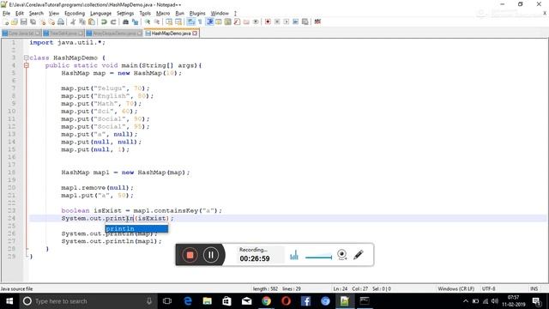Open the Settings menu
549x309 pixels.
click(125, 14)
